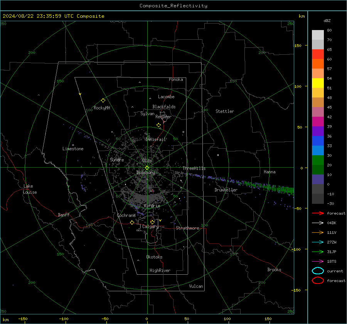Image resolution: width=347 pixels, height=324 pixels.
Task: Select the Blackfalds map label
Action: [x=164, y=107]
